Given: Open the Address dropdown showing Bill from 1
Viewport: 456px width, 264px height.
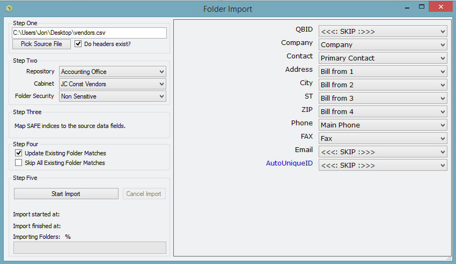Looking at the screenshot, I should 383,71.
